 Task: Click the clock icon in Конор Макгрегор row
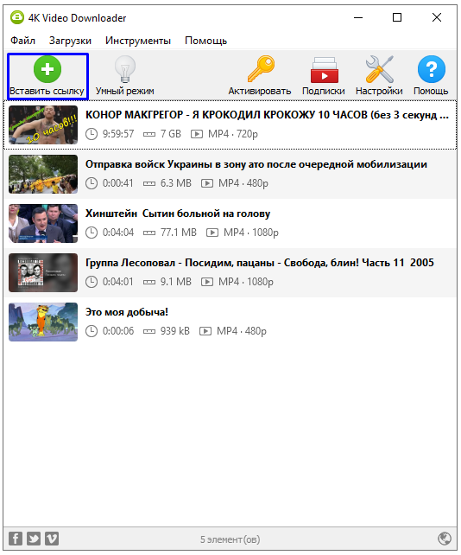[92, 134]
